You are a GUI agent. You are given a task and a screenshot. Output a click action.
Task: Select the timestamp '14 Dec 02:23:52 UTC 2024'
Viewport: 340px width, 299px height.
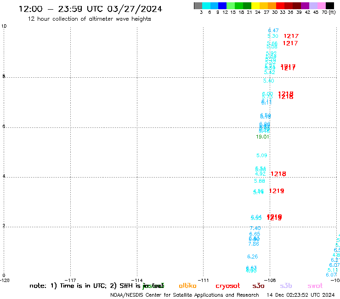point(300,295)
